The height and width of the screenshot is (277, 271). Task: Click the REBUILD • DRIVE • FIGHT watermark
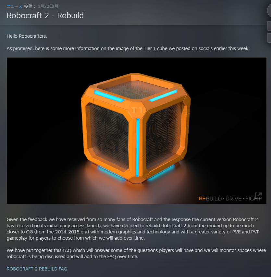[x=230, y=199]
